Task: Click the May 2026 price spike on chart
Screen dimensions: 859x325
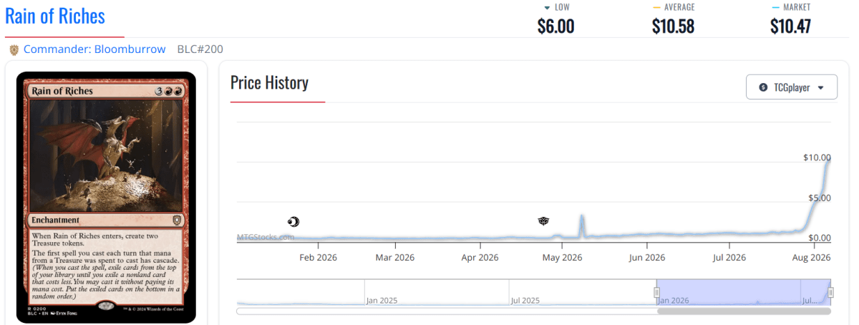Action: [x=582, y=225]
